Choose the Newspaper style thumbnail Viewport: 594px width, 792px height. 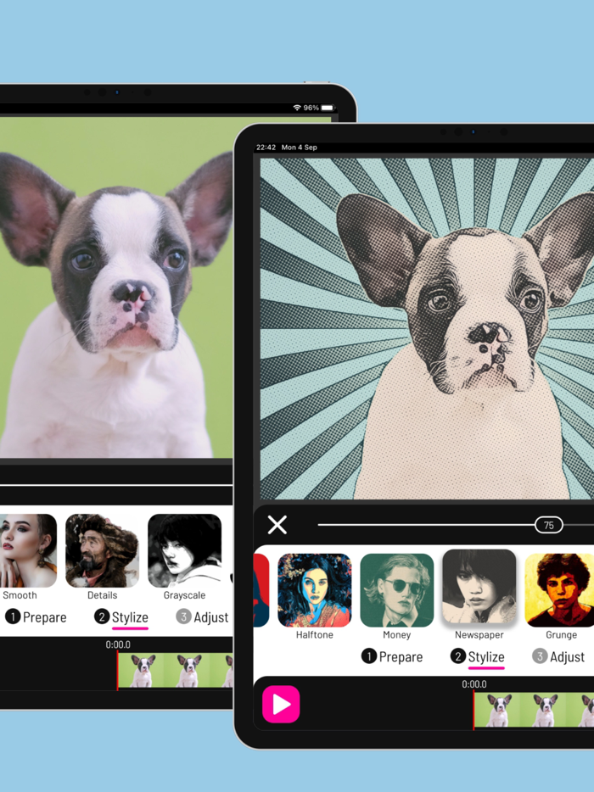tap(479, 587)
